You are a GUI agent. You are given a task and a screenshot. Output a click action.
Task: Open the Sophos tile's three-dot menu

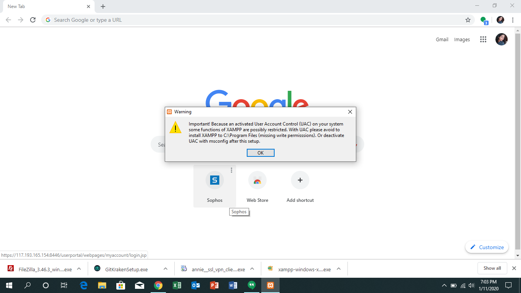(x=231, y=170)
